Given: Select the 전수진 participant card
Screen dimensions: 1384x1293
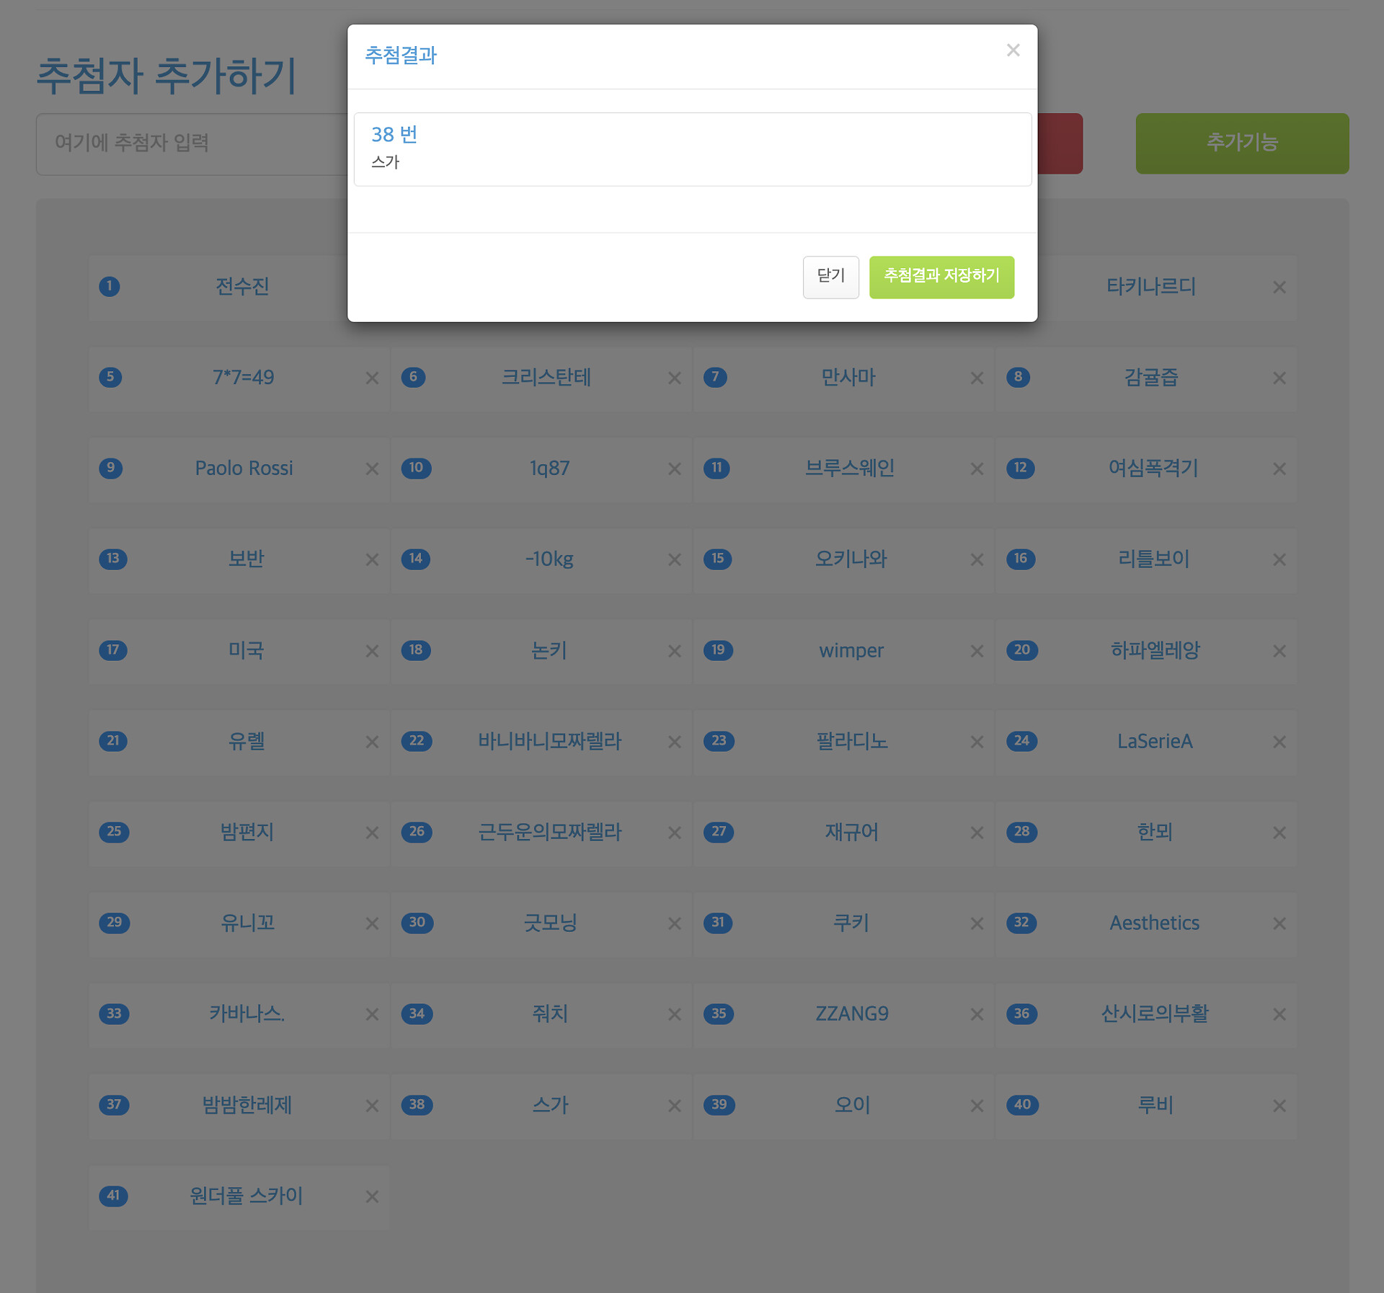Looking at the screenshot, I should (x=242, y=287).
